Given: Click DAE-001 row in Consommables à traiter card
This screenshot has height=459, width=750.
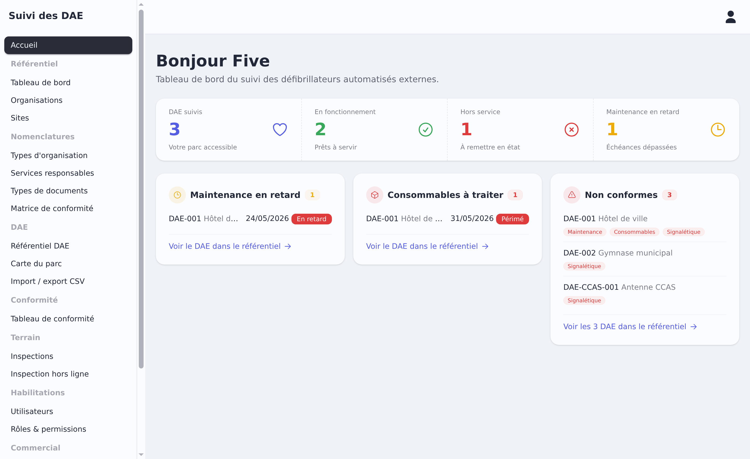Looking at the screenshot, I should coord(447,219).
